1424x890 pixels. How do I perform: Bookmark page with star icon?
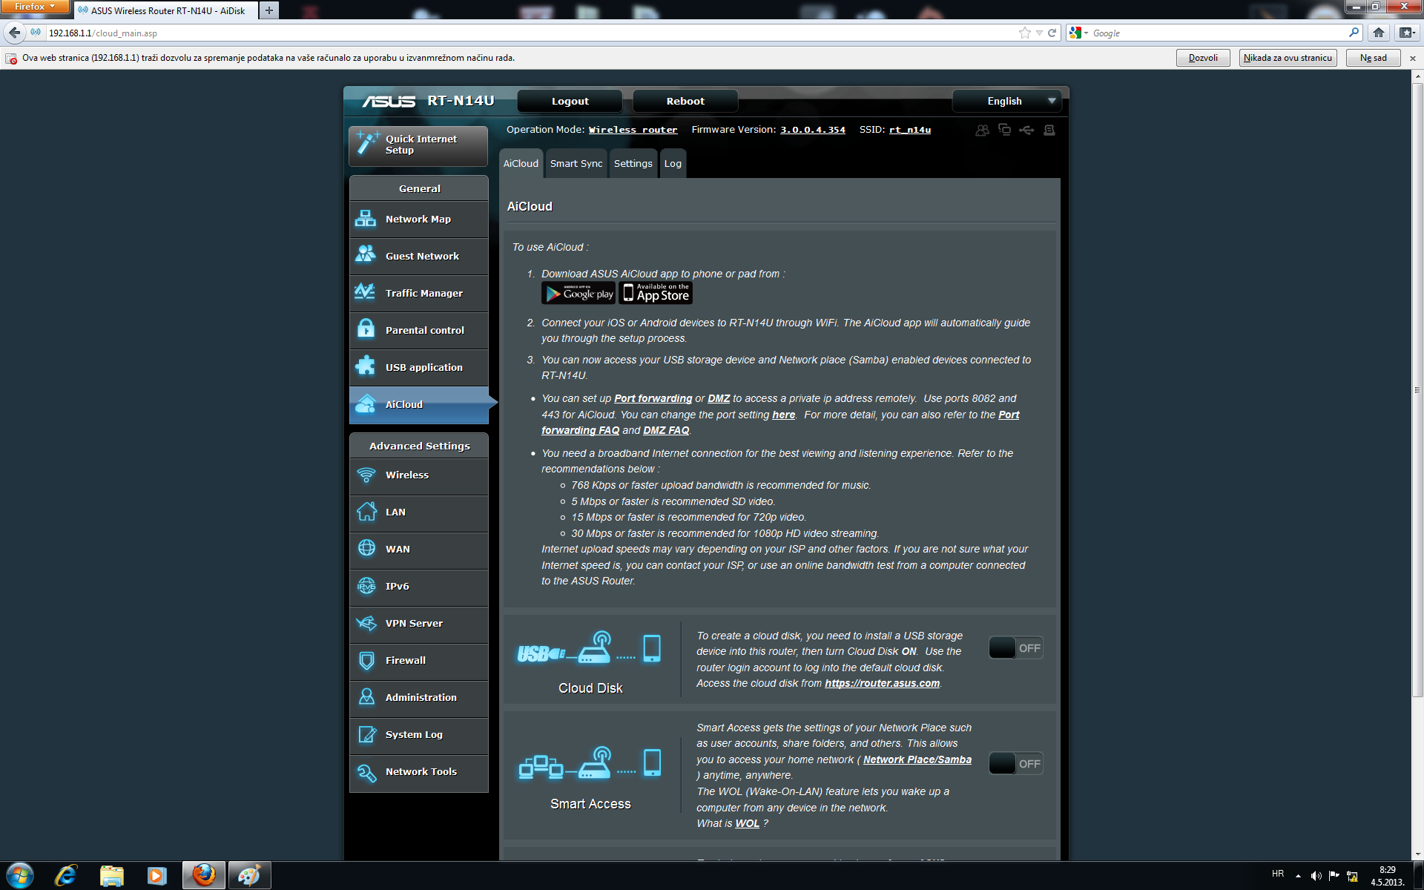[x=1024, y=33]
